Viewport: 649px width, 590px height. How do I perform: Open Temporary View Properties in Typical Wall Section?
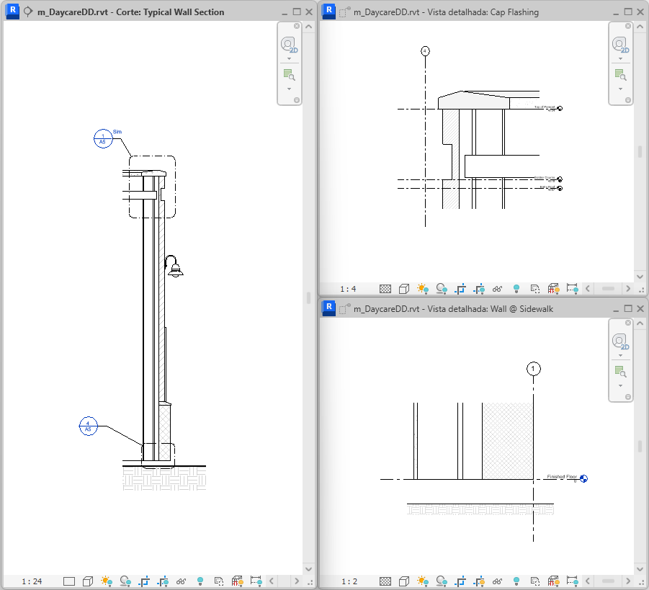[218, 581]
